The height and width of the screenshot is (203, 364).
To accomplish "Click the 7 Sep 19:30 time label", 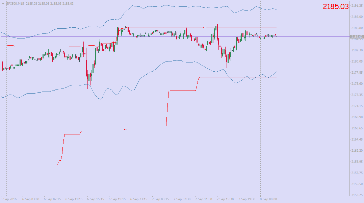I will (x=246, y=199).
